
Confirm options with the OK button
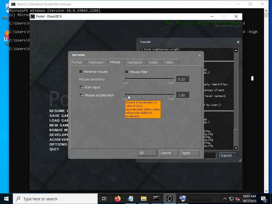click(x=148, y=153)
